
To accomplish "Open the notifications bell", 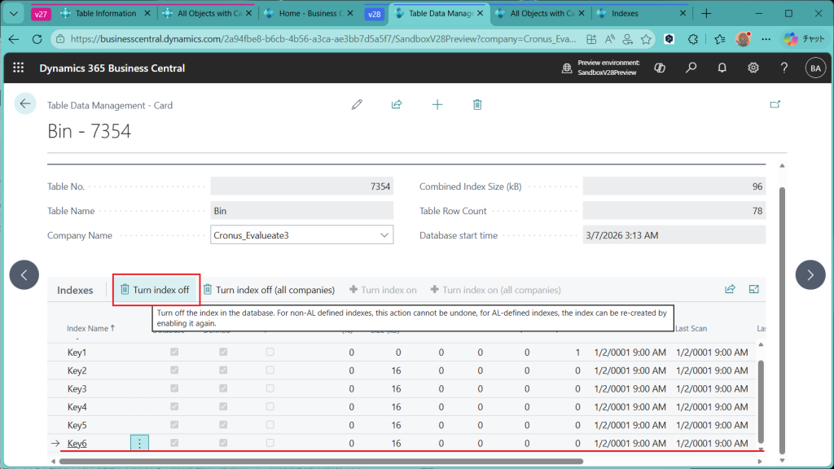I will 722,68.
